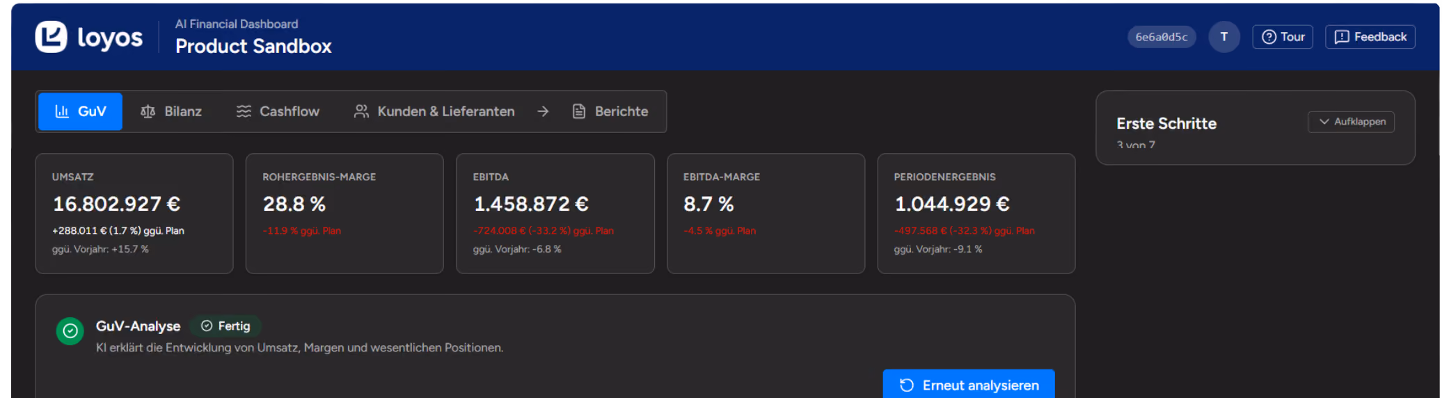Click the refresh icon in Erneut analysieren

click(x=907, y=385)
